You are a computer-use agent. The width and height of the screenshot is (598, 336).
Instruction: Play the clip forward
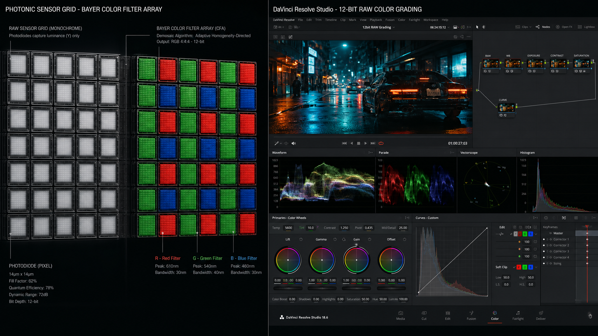click(366, 143)
